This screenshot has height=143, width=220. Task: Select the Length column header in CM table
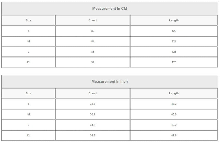coord(174,20)
